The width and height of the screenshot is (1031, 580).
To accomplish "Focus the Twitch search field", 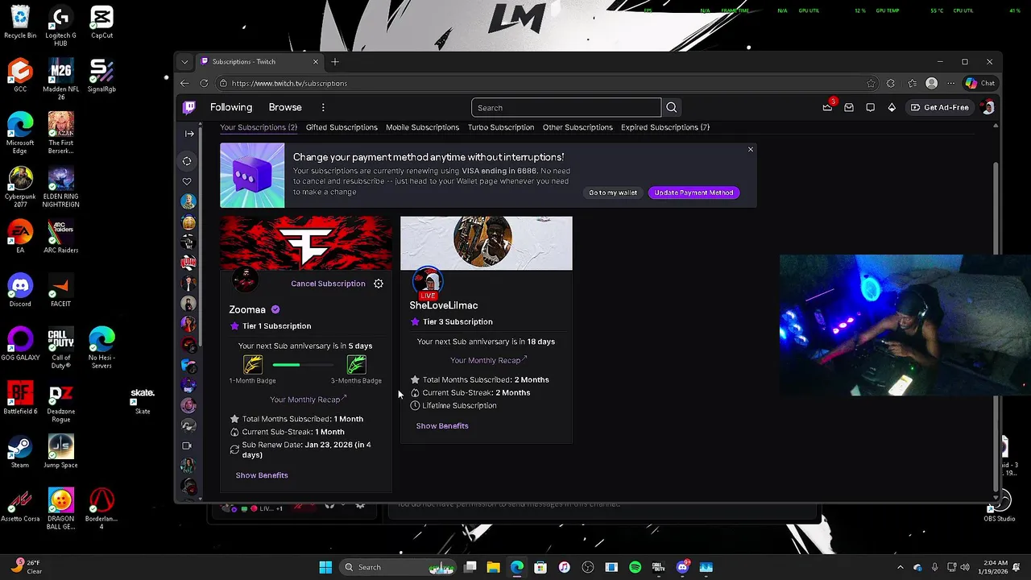I will point(566,107).
